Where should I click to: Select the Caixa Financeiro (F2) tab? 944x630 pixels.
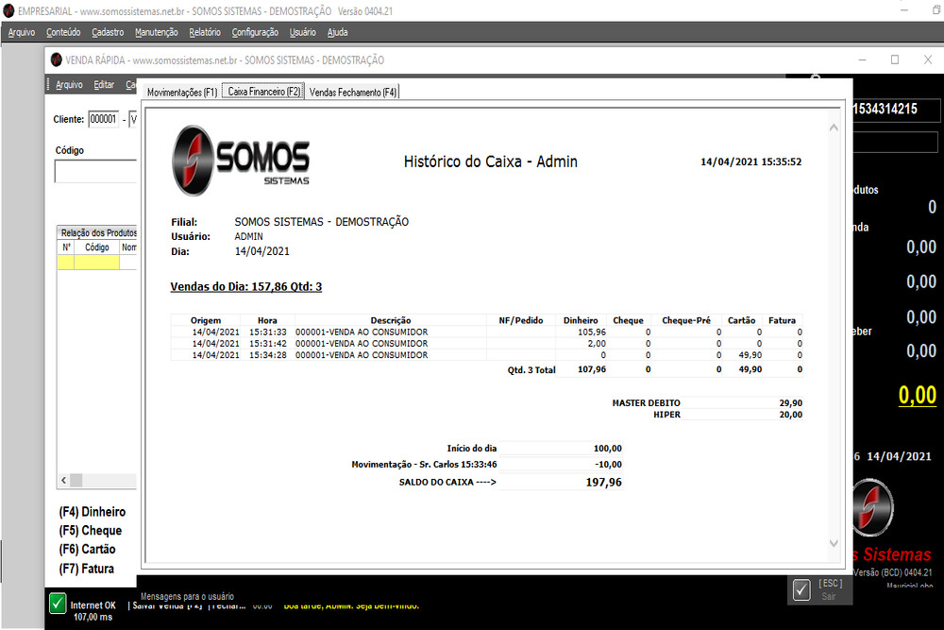tap(263, 92)
